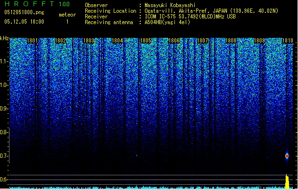
Task: Click the 1807 time marker label
Action: [x=202, y=41]
